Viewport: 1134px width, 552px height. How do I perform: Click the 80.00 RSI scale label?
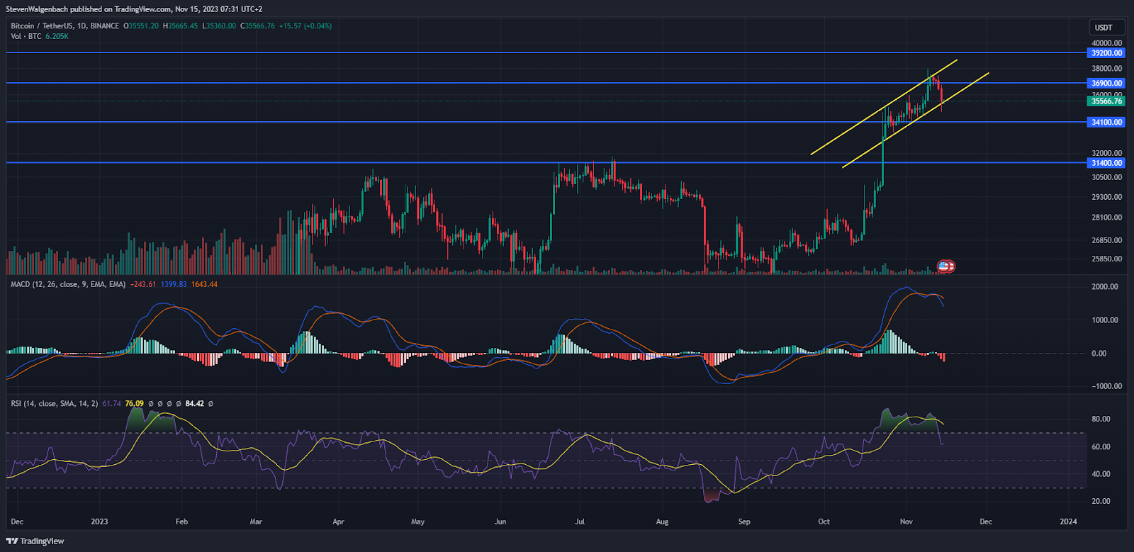click(x=1101, y=419)
